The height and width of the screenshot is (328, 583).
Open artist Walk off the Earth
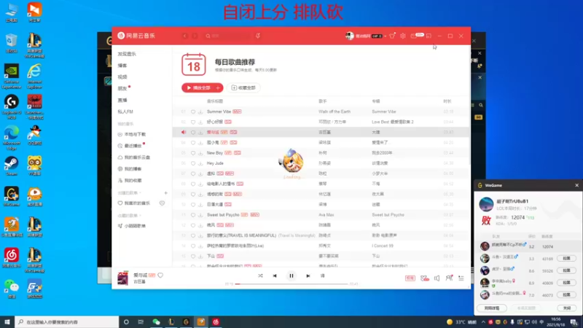pos(334,112)
